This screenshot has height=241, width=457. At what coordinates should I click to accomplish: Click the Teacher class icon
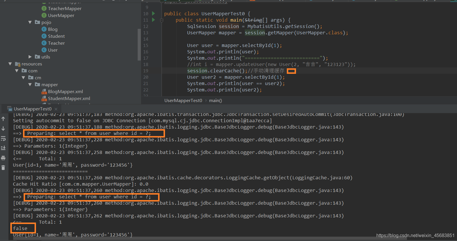point(44,43)
